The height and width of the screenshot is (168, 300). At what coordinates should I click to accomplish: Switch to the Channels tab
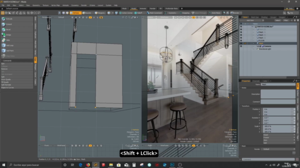coord(256,81)
